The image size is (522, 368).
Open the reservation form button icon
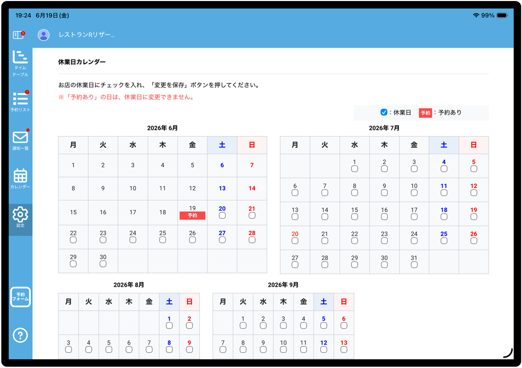tap(20, 297)
